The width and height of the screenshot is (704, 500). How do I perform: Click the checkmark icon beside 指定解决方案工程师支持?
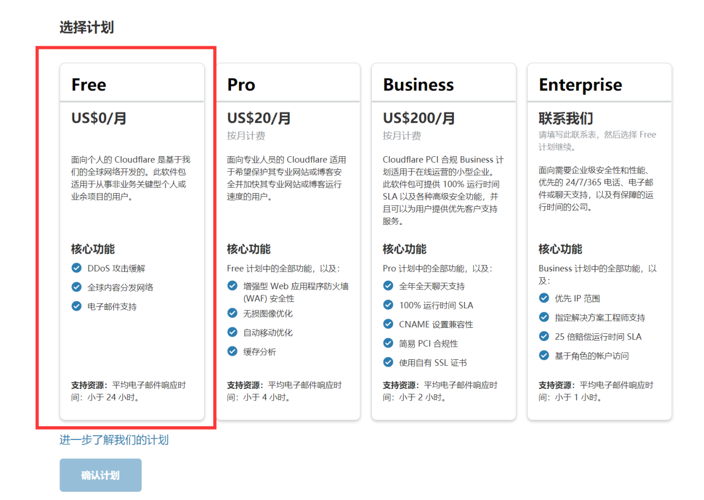point(544,317)
